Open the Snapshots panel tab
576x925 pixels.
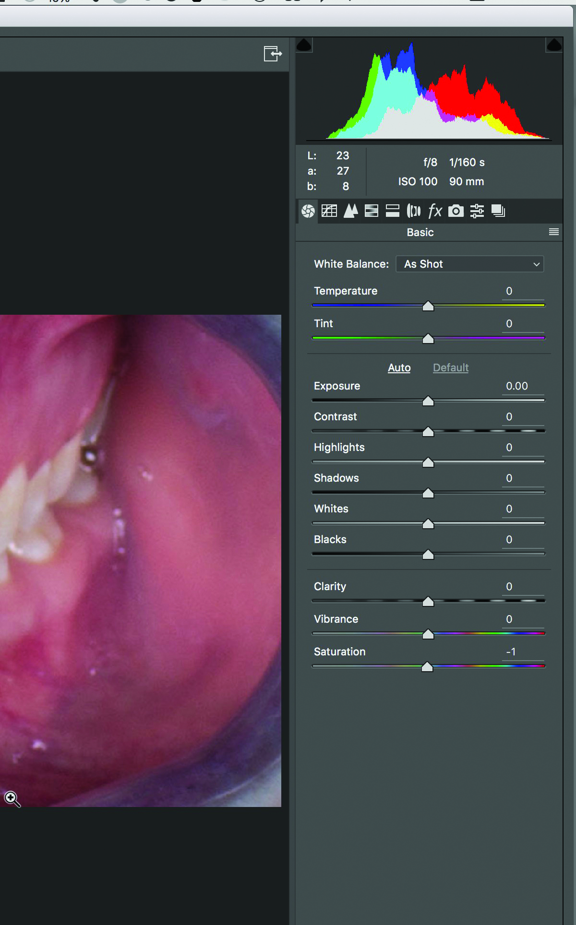coord(498,211)
